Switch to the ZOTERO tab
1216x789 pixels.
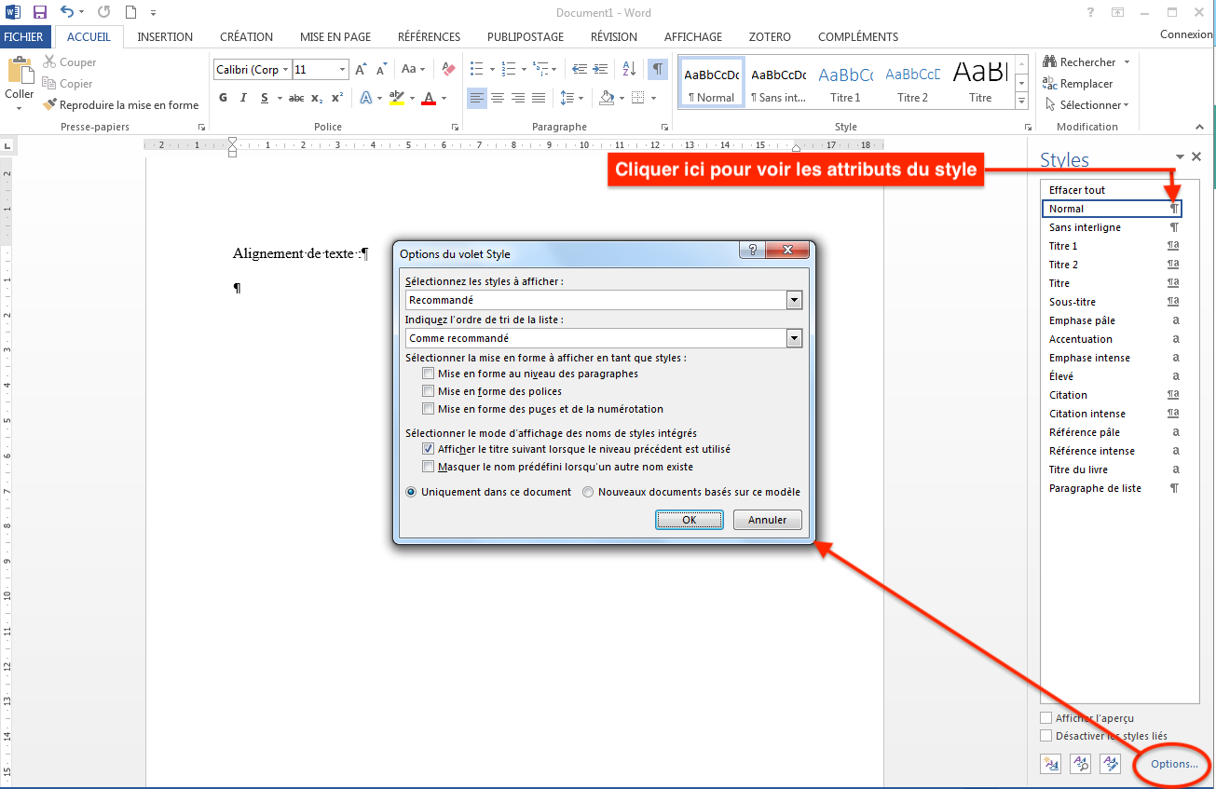(770, 37)
